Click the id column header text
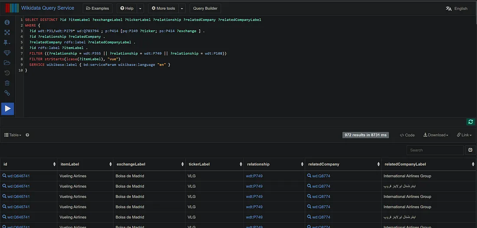The width and height of the screenshot is (477, 228). 6,164
